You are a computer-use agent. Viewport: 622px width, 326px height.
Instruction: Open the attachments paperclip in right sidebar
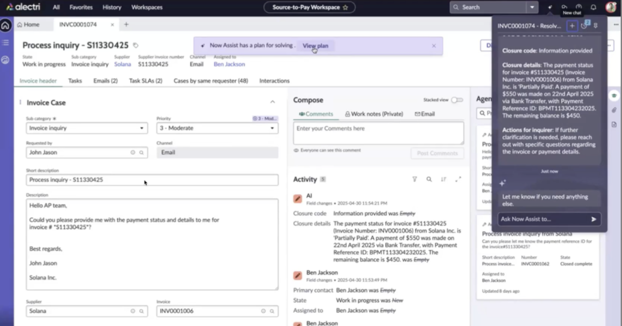tap(614, 110)
